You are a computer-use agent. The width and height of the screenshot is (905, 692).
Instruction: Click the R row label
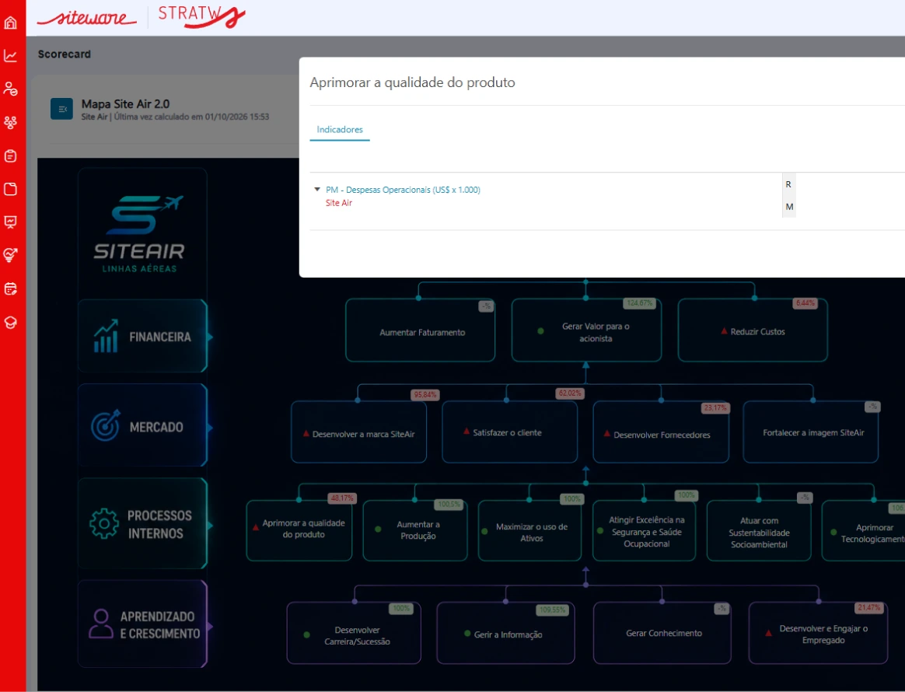coord(788,184)
